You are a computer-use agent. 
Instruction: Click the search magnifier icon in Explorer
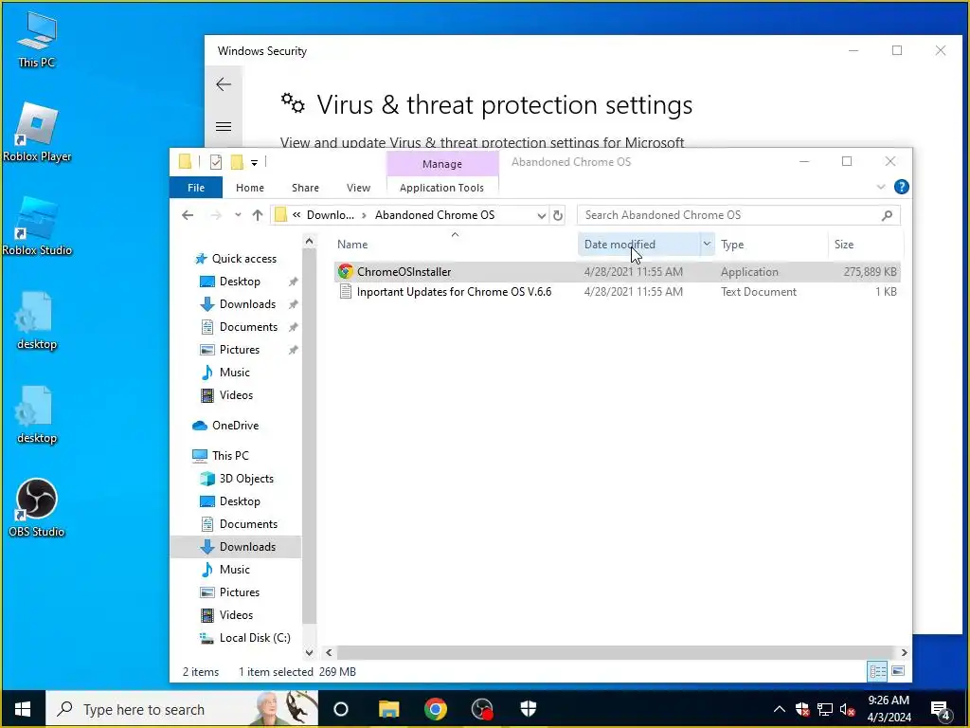[x=887, y=215]
